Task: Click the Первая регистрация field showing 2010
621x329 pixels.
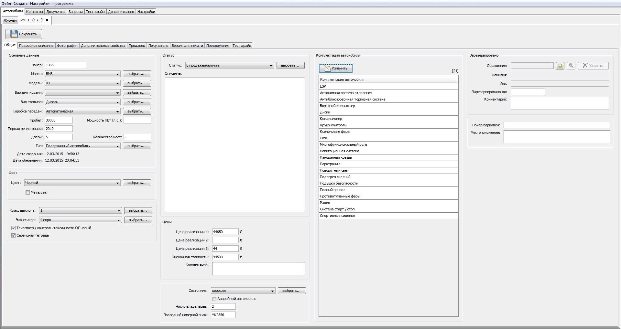Action: (59, 129)
